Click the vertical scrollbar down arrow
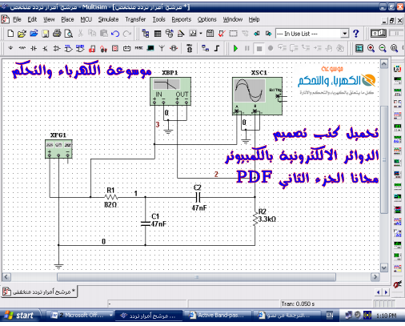Image resolution: width=405 pixels, height=326 pixels. (x=384, y=268)
